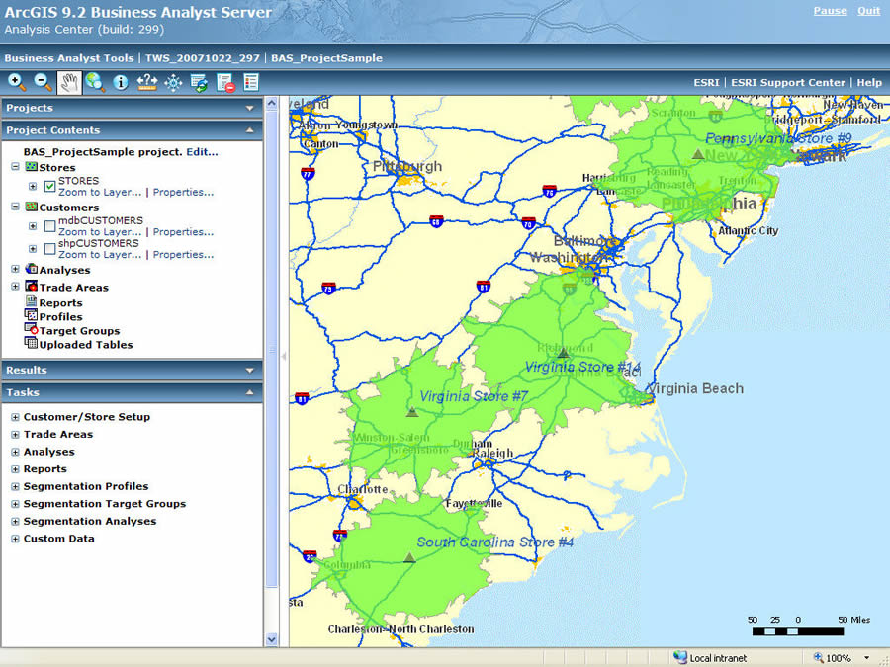
Task: Uncheck the STORES layer checkbox
Action: click(x=49, y=187)
